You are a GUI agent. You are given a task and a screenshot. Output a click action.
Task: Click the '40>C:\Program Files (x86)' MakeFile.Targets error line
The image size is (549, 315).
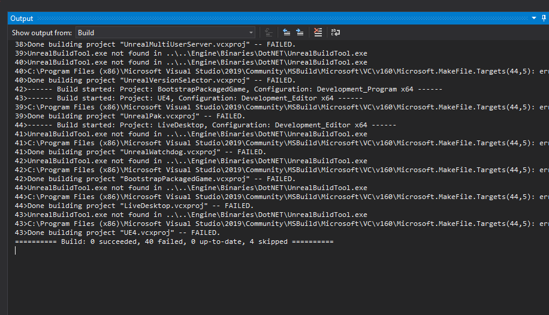[x=282, y=71]
